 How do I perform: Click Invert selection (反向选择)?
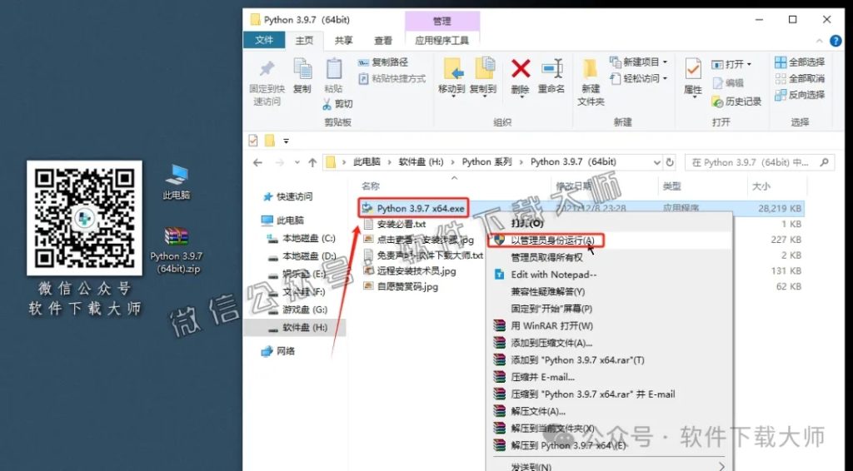point(800,95)
